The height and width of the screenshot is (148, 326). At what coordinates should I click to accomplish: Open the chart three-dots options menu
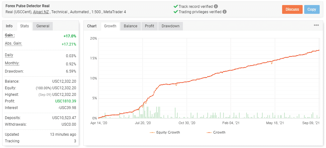316,25
